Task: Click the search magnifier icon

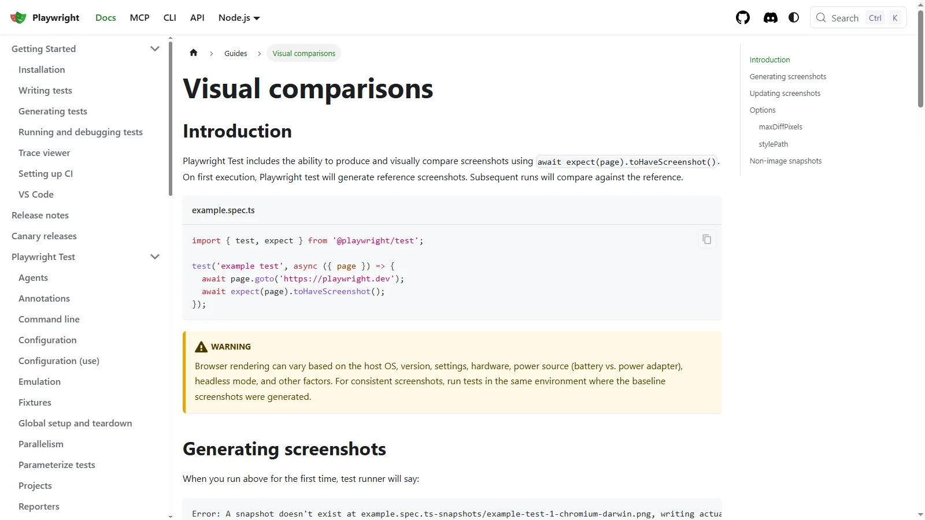Action: coord(821,18)
